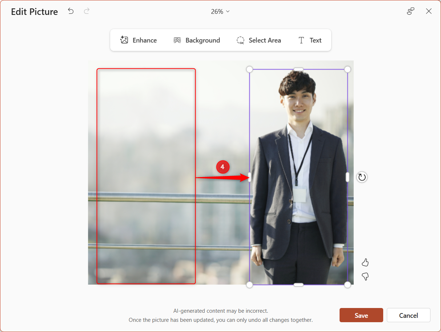Click the Undo arrow icon
Image resolution: width=441 pixels, height=332 pixels.
click(71, 11)
